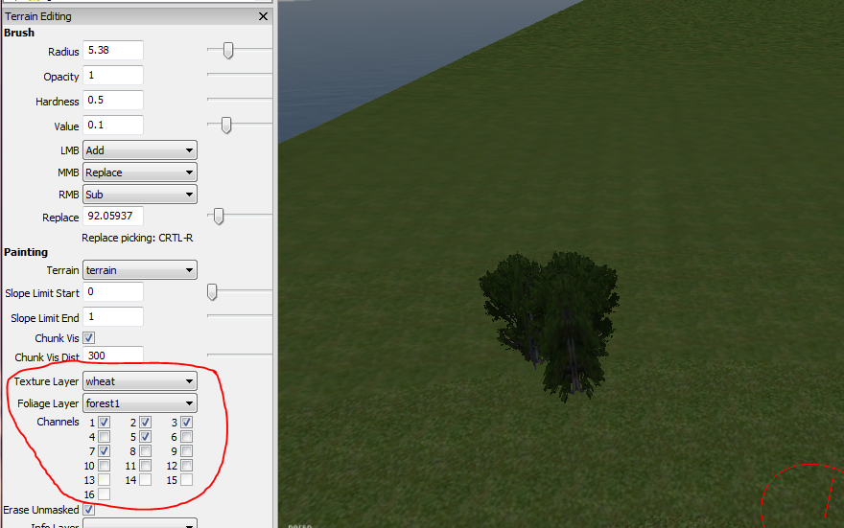Enable channel 9 checkbox
844x528 pixels.
click(186, 451)
